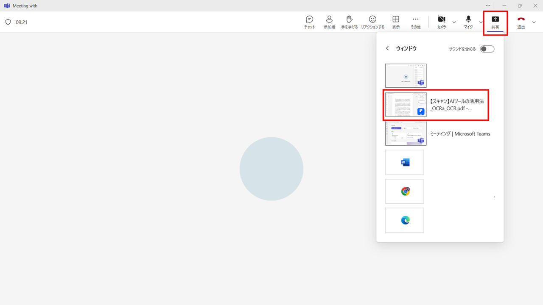Image resolution: width=543 pixels, height=305 pixels.
Task: Open the View (表示) layout options
Action: (x=395, y=22)
